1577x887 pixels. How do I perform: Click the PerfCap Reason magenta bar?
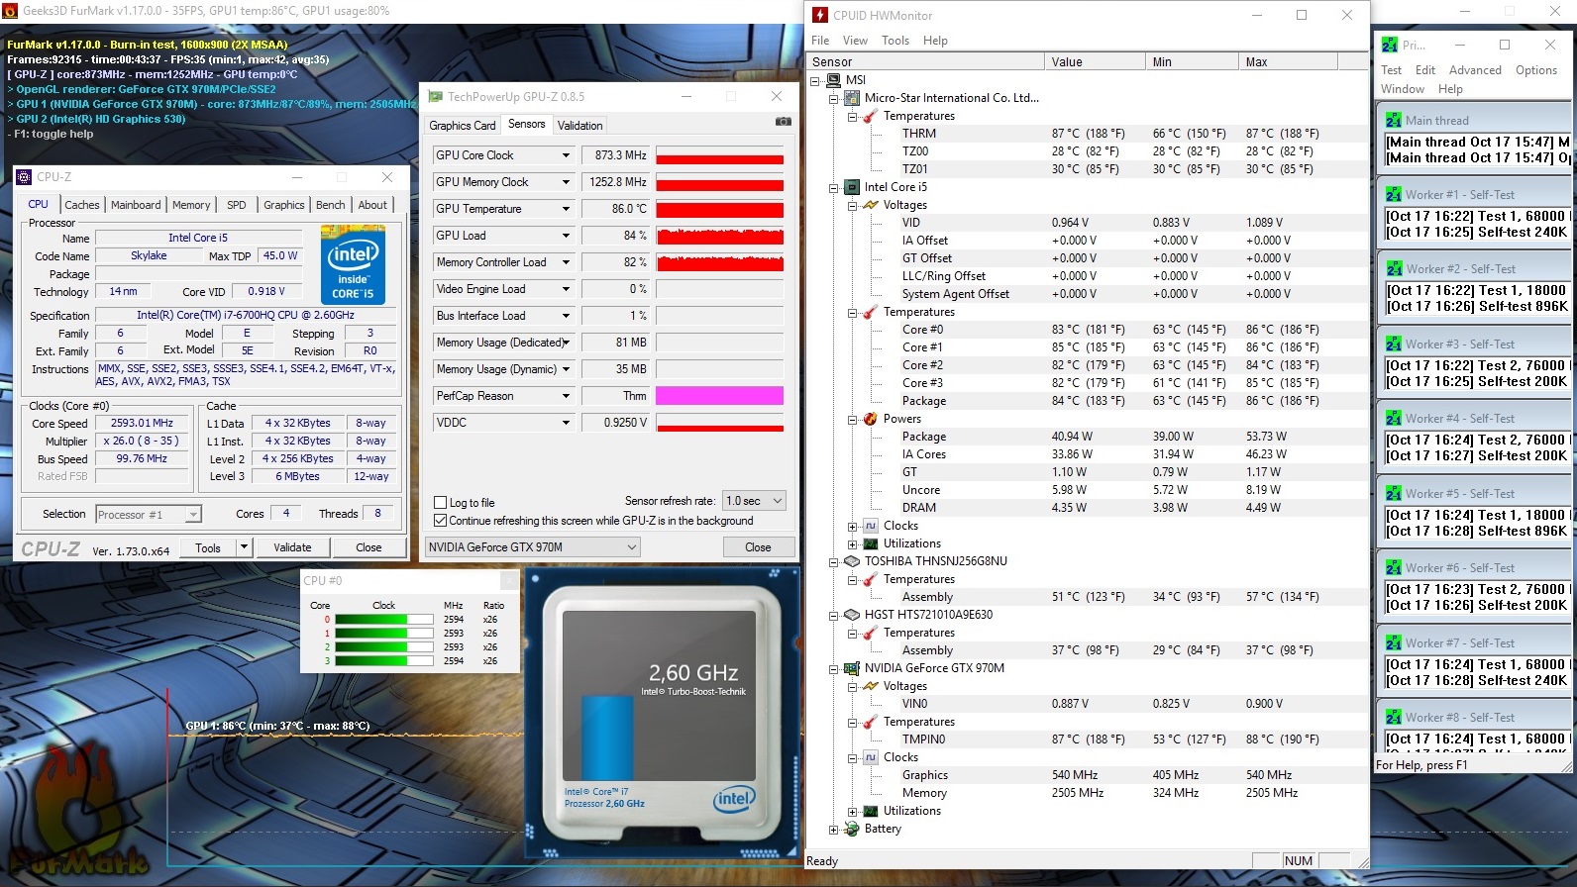click(720, 396)
